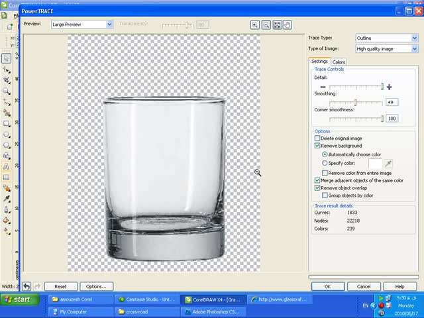
Task: Decrease detail with the minus icon
Action: click(323, 87)
